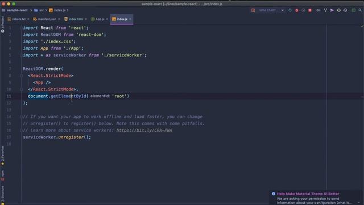Click the revert/rollback circular icon

[x=345, y=10]
